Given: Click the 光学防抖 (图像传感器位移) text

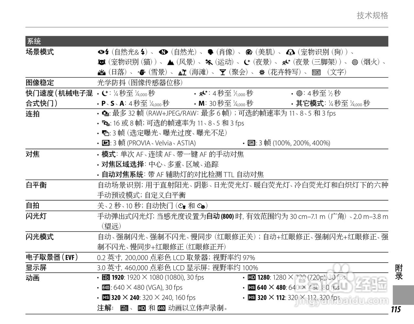Looking at the screenshot, I should 140,83.
